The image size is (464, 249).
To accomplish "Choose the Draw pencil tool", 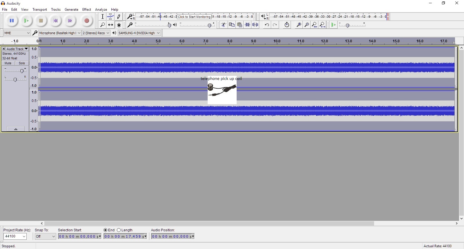I will (119, 17).
